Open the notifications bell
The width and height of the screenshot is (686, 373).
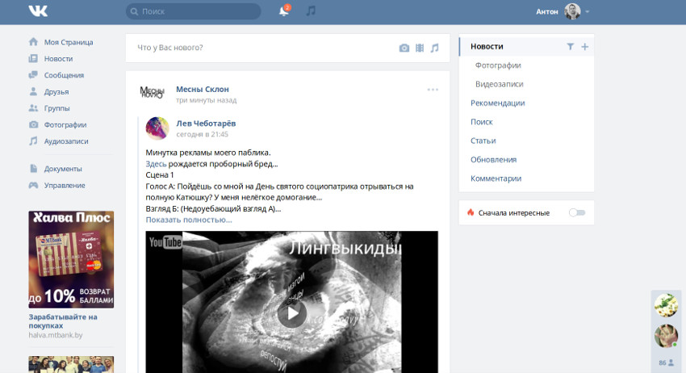coord(283,11)
